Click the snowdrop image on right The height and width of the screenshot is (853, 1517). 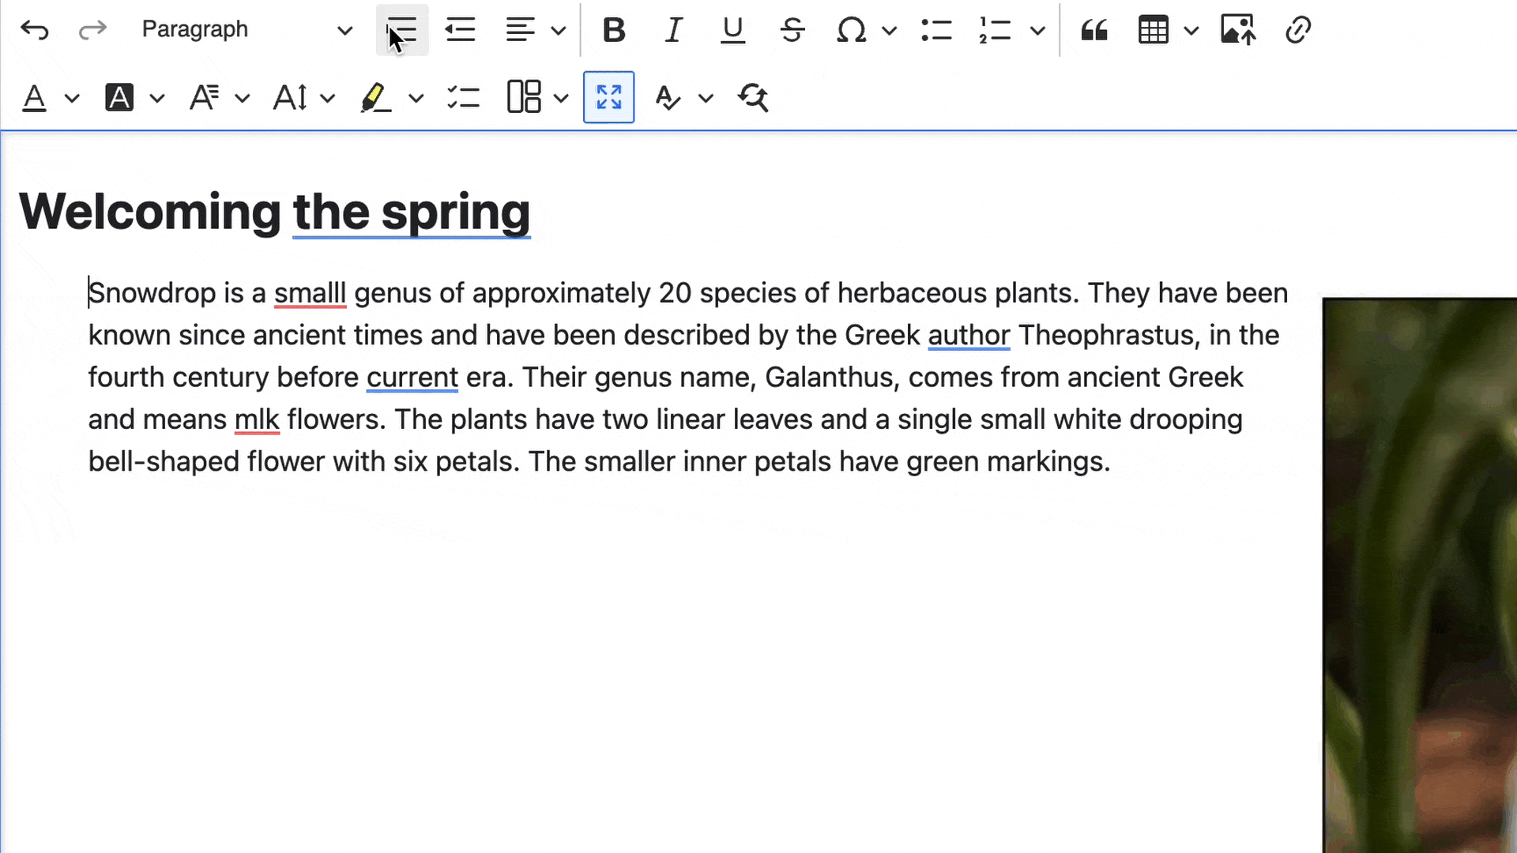click(1420, 574)
